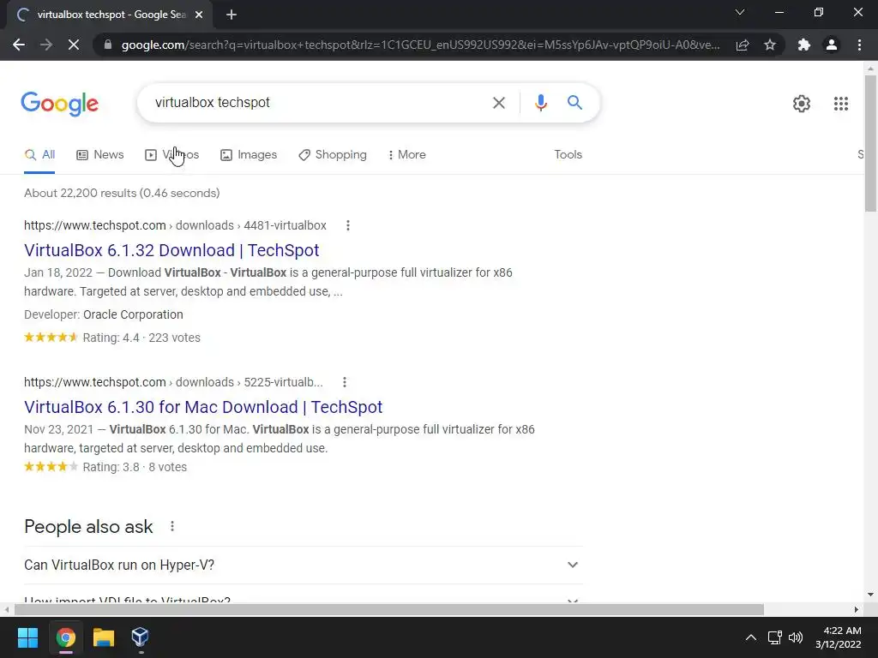Switch to the News tab
The height and width of the screenshot is (658, 878).
[x=100, y=155]
